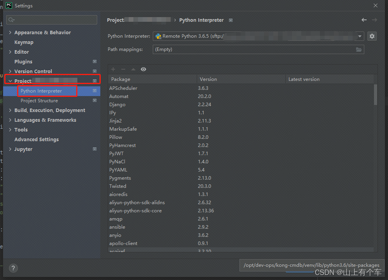Expand the Tools section
Image resolution: width=388 pixels, height=280 pixels.
click(10, 130)
